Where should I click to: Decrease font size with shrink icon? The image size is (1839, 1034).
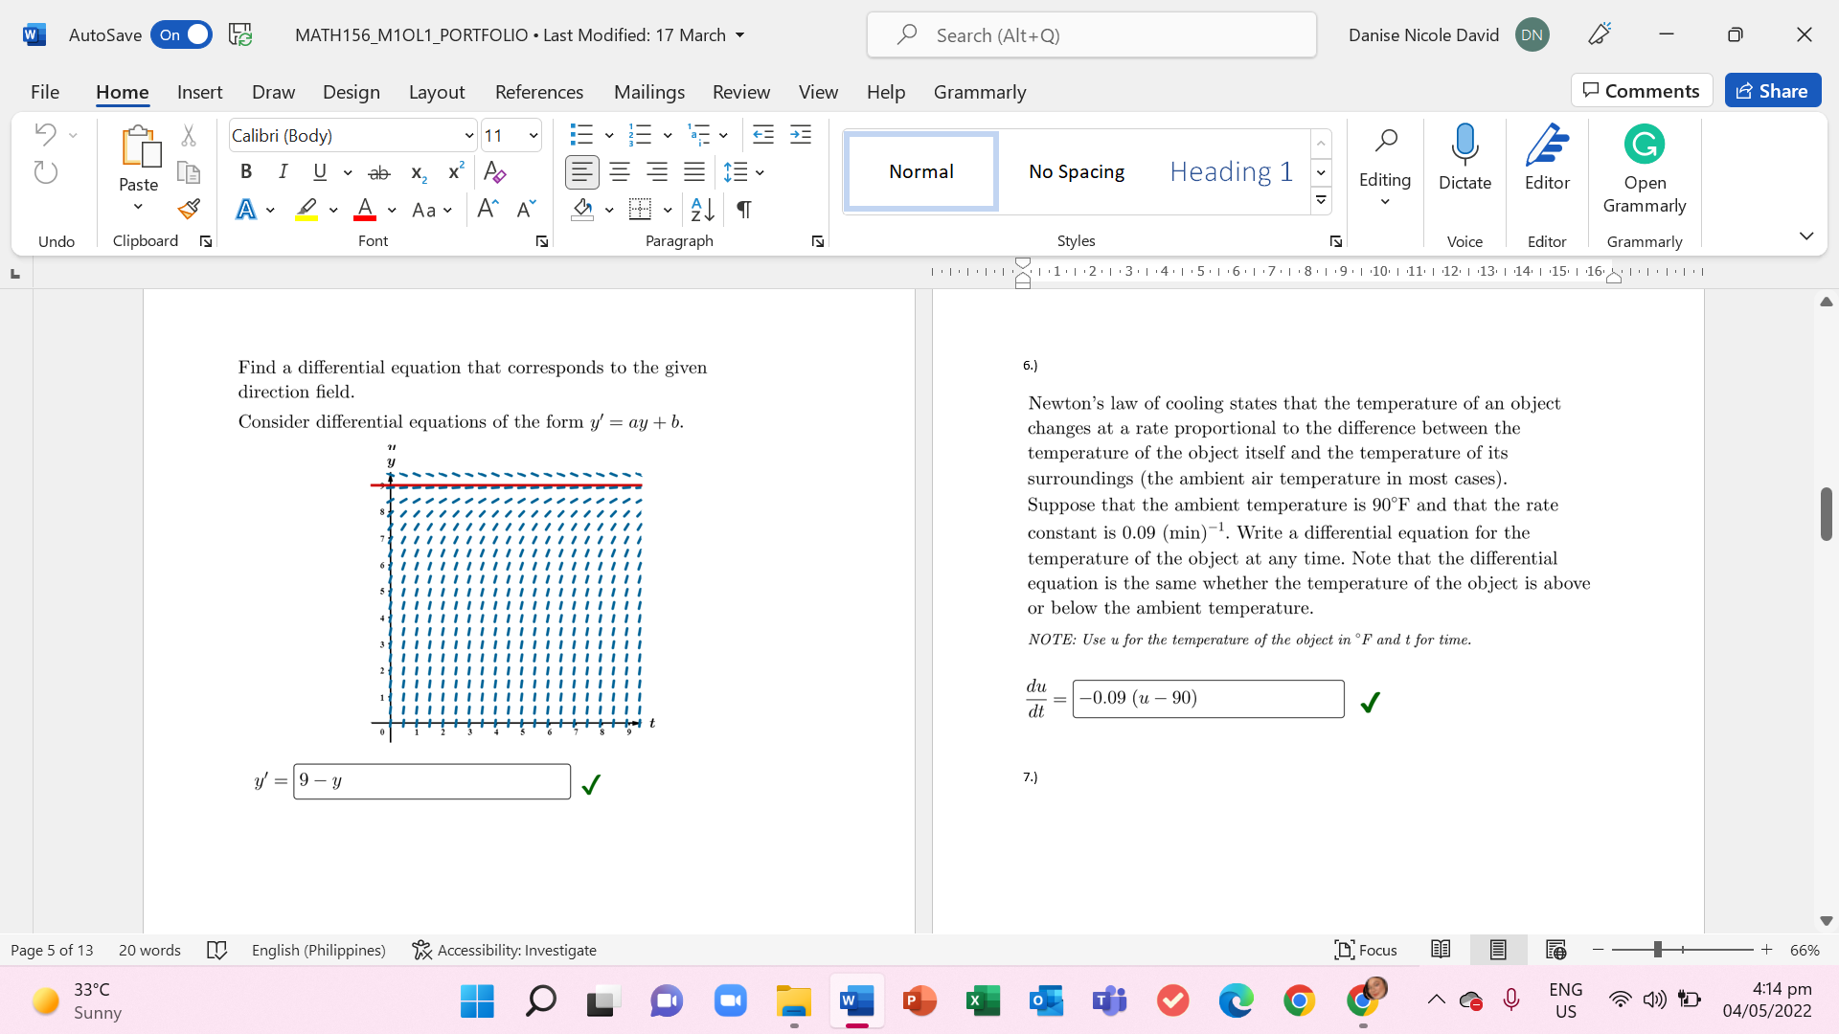pyautogui.click(x=526, y=210)
